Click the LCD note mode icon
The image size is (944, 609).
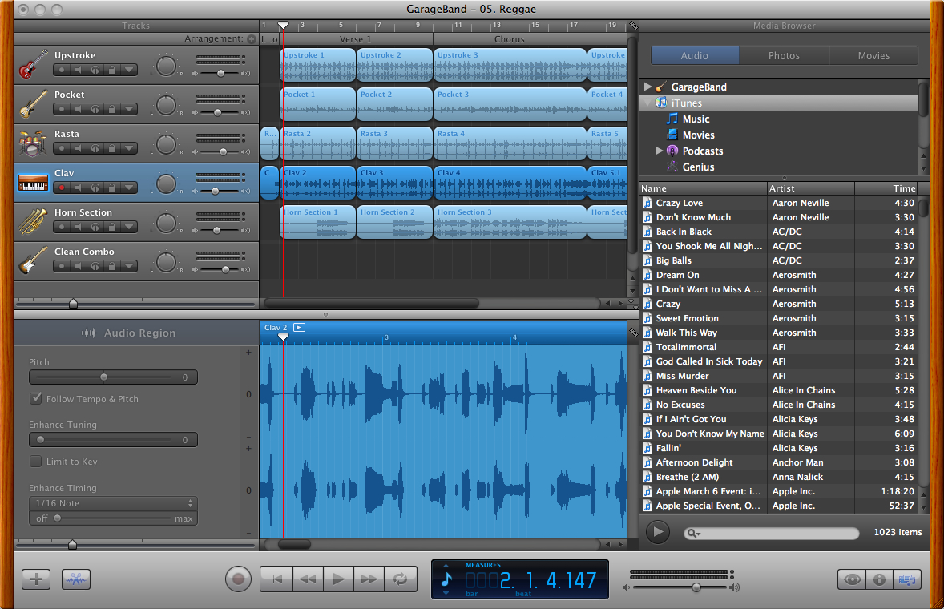(x=446, y=579)
